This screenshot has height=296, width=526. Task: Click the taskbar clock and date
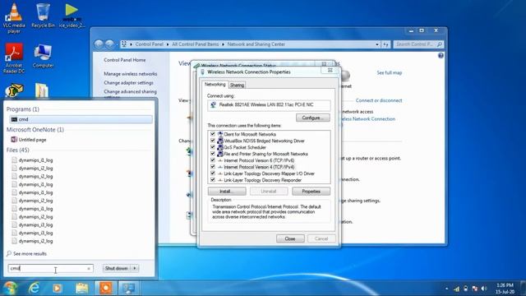505,289
